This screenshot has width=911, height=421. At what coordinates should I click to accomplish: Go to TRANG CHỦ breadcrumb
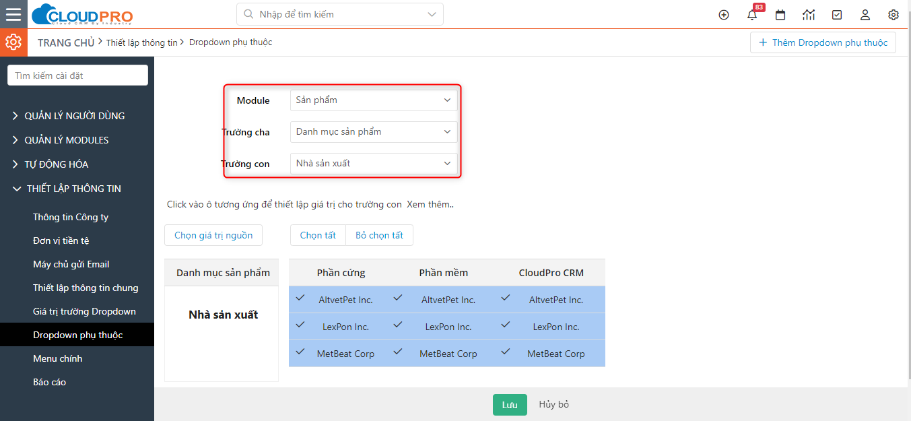[x=66, y=42]
